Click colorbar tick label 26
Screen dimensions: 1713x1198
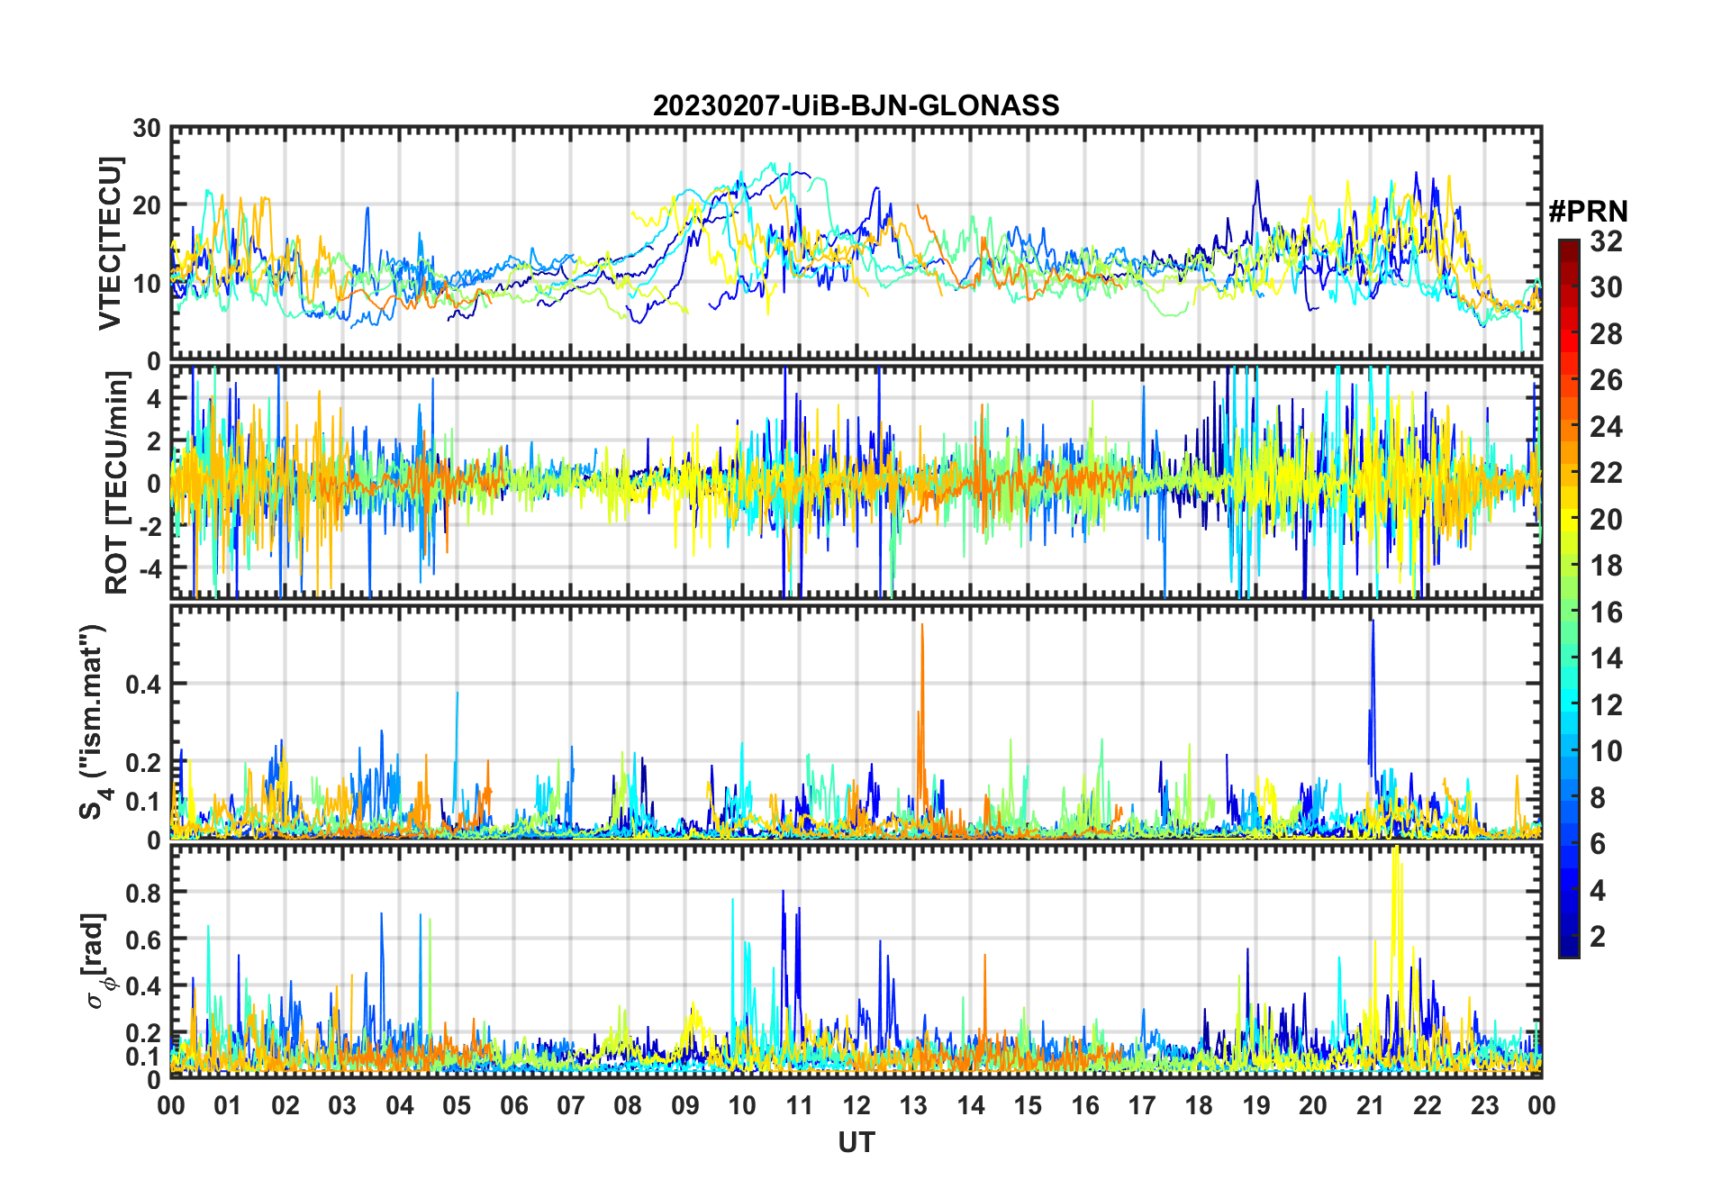point(1606,380)
